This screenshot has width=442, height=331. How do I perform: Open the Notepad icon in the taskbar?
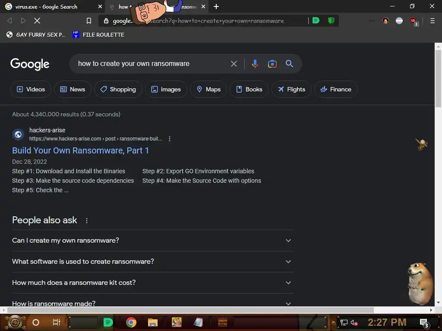pos(198,322)
